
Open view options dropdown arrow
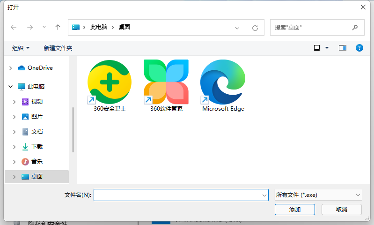[x=327, y=48]
